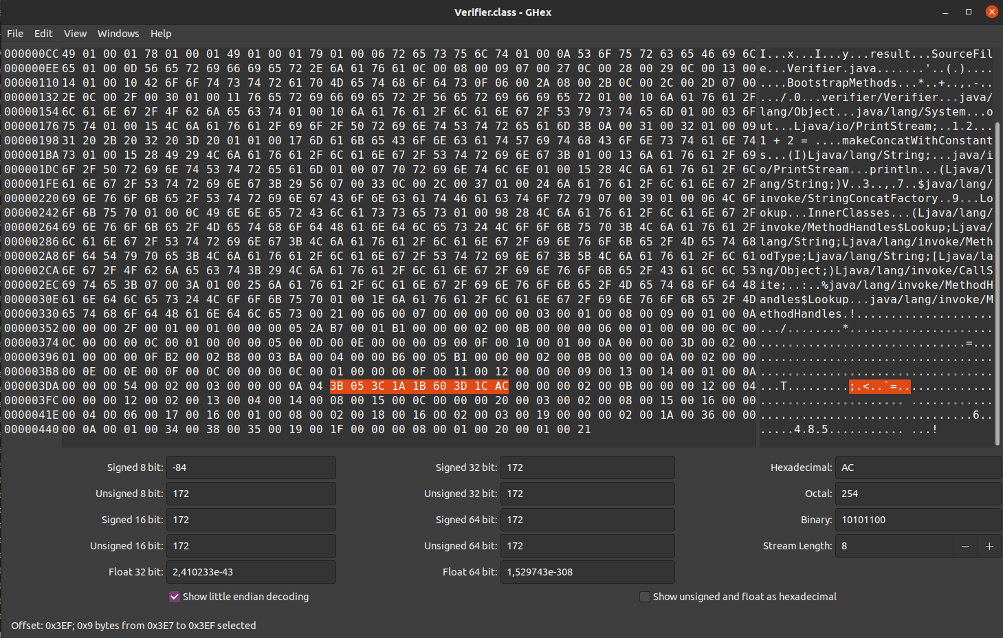Minimize the GHex window
The height and width of the screenshot is (638, 1003).
[x=946, y=12]
